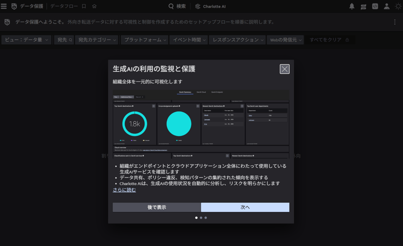Viewport: 403px width, 246px height.
Task: Select the second pagination dot
Action: 201,218
